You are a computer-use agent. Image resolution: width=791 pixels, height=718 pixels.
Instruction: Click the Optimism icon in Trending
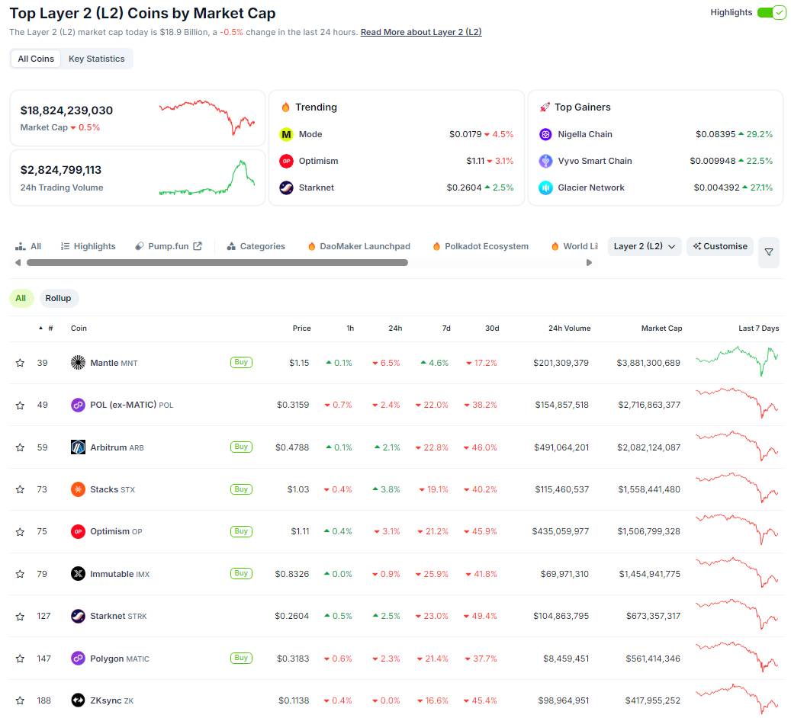[x=286, y=161]
